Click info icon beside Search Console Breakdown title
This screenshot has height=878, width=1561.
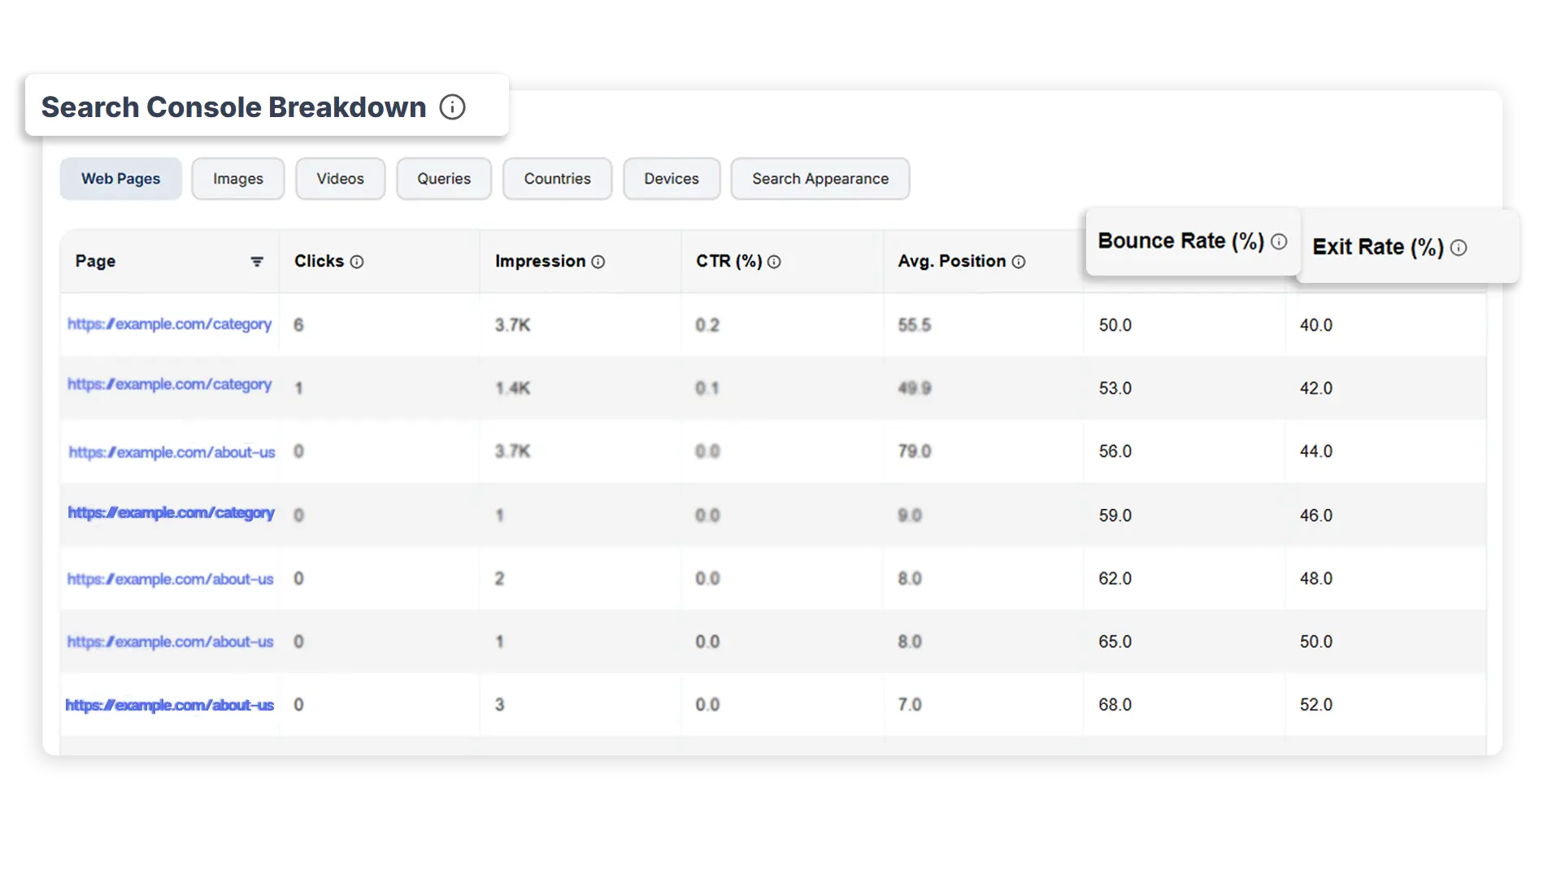point(452,106)
